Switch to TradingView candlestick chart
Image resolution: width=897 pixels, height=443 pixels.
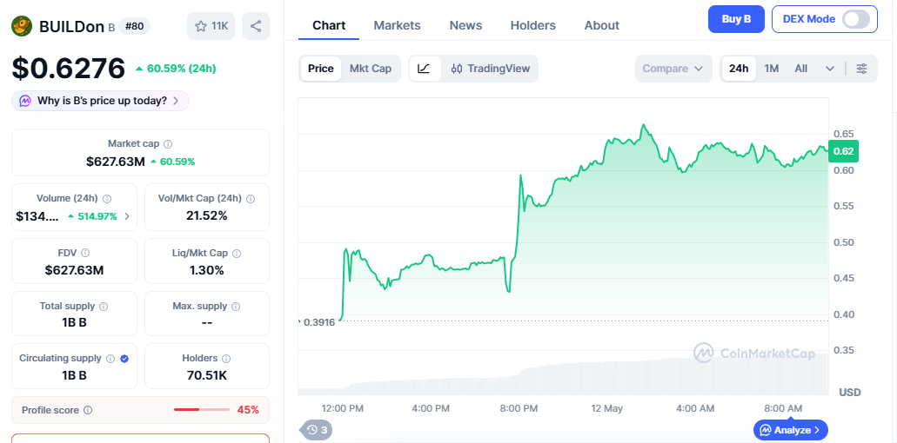pos(490,69)
